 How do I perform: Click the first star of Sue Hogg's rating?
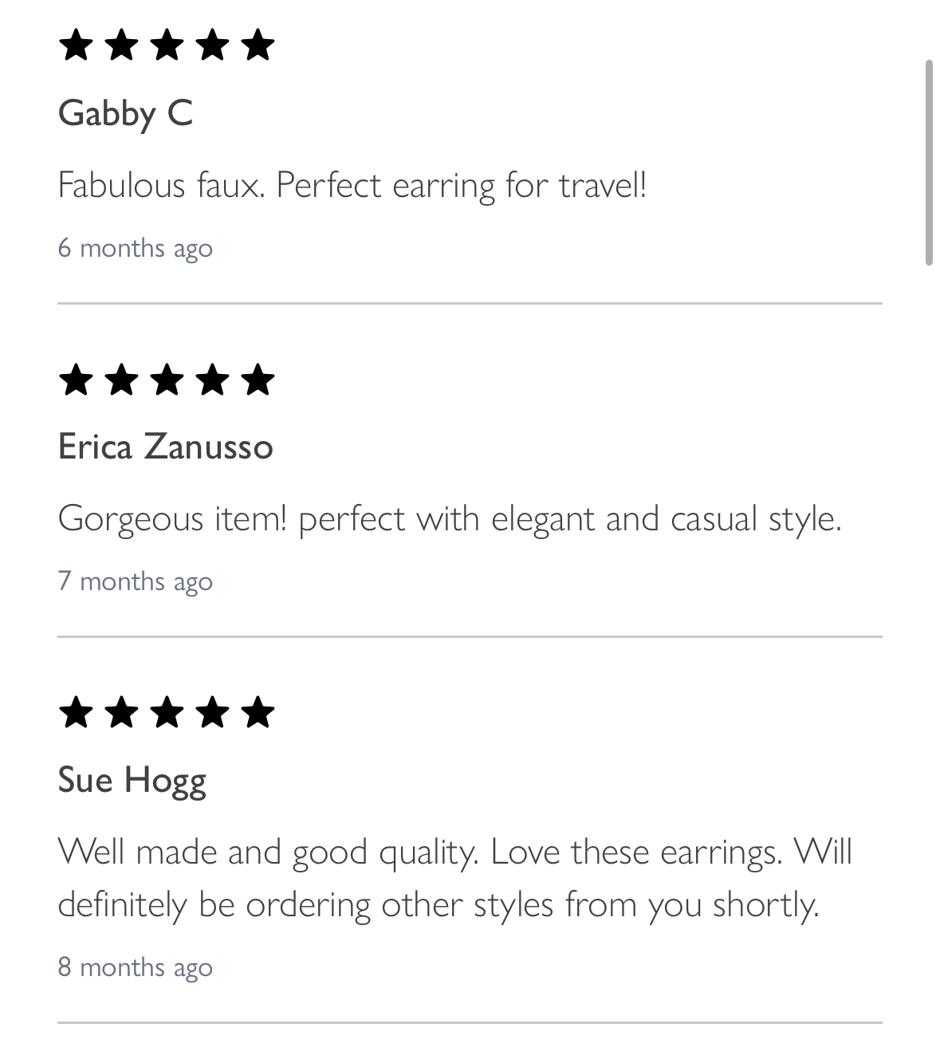click(x=76, y=713)
